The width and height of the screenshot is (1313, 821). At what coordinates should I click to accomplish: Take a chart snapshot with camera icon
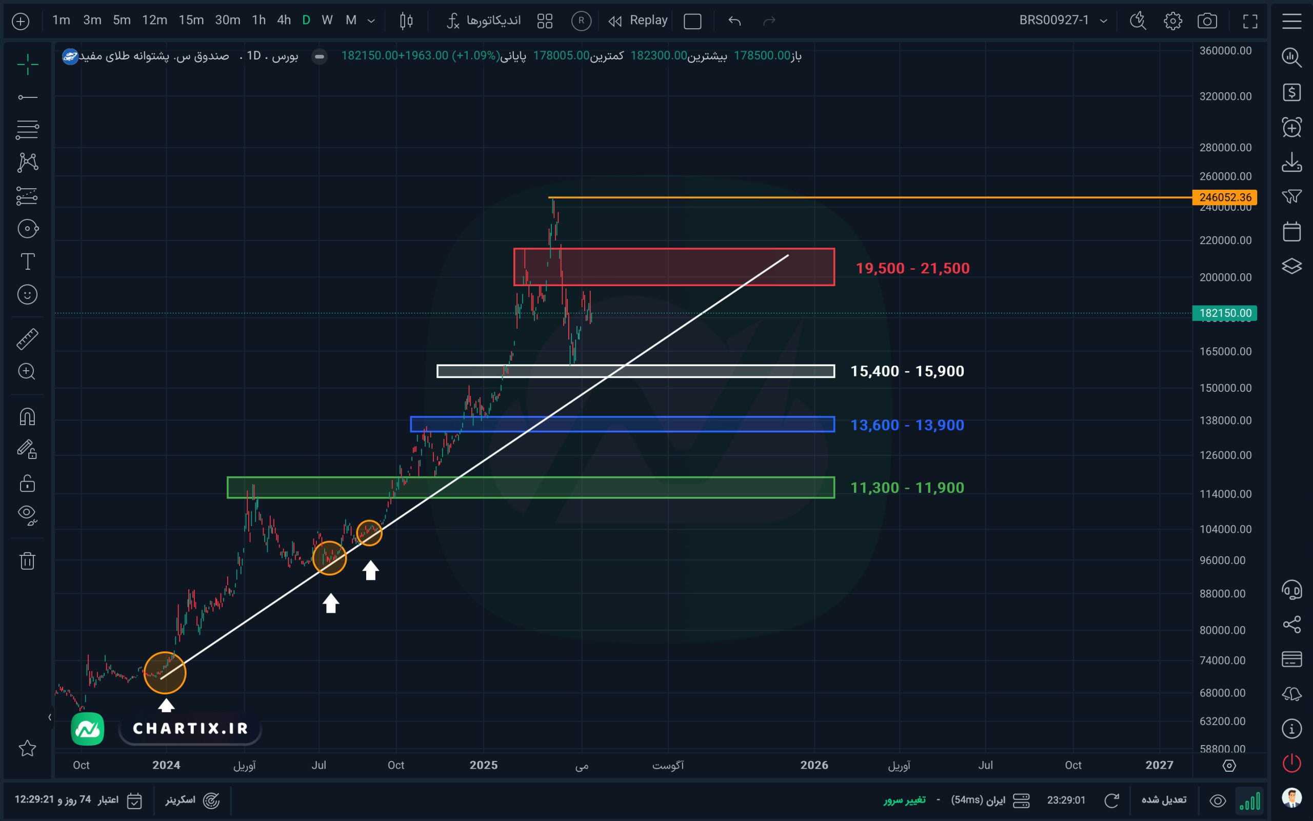[1206, 21]
